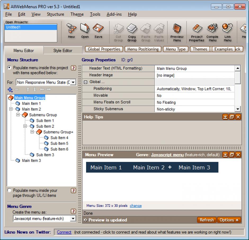Click the Header Text value field
Screen dimensions: 249x240
(x=194, y=68)
